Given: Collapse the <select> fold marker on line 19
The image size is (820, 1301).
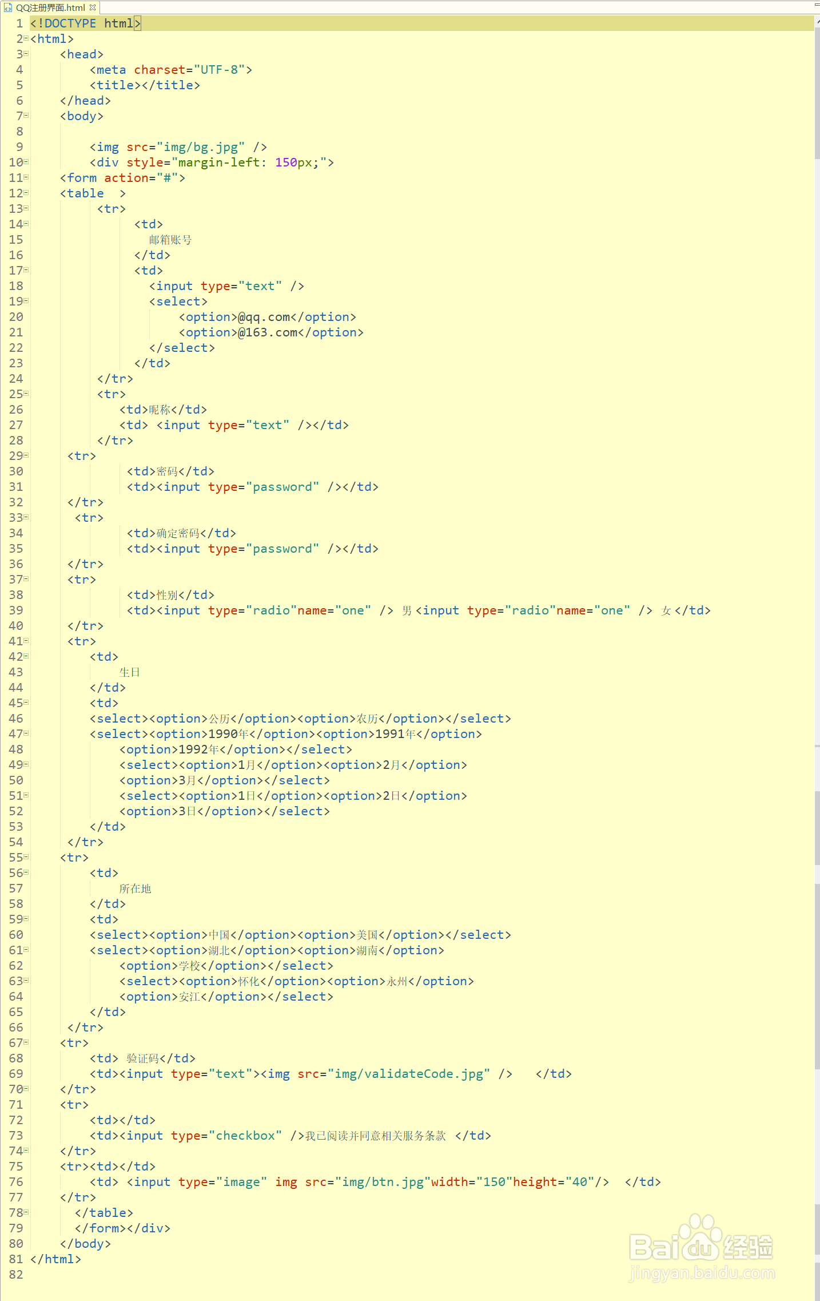Looking at the screenshot, I should pyautogui.click(x=26, y=300).
